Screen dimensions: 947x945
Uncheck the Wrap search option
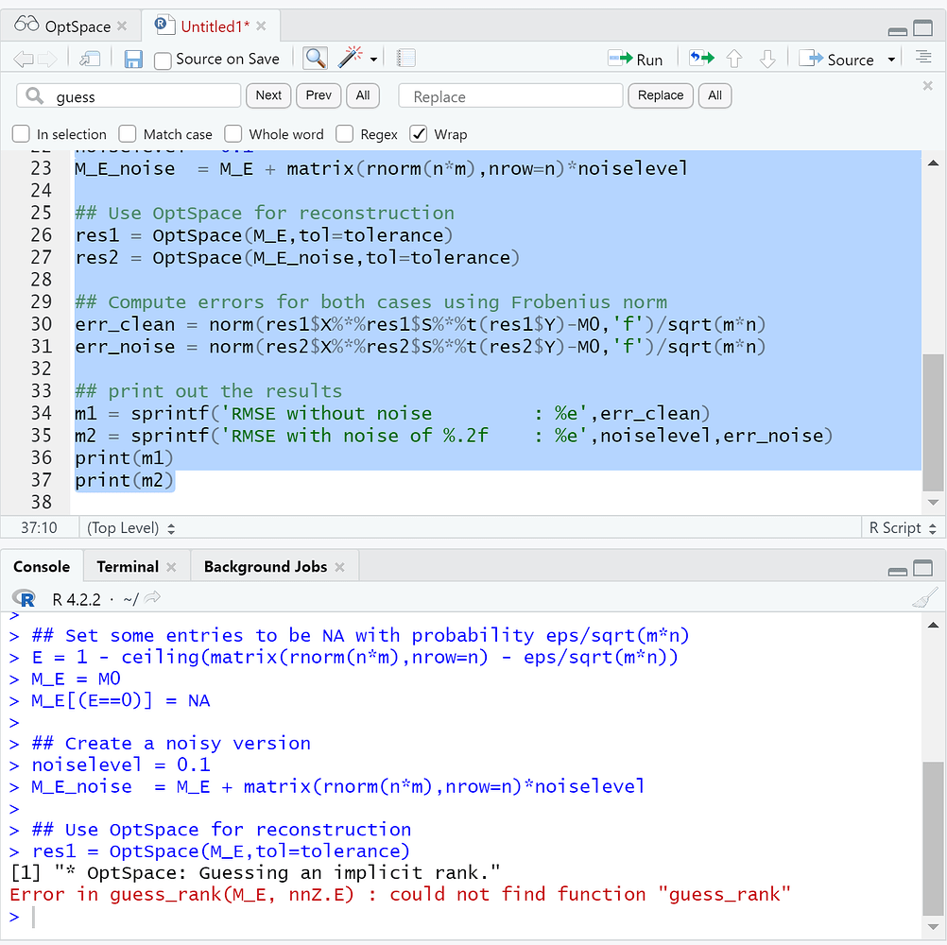pyautogui.click(x=419, y=134)
